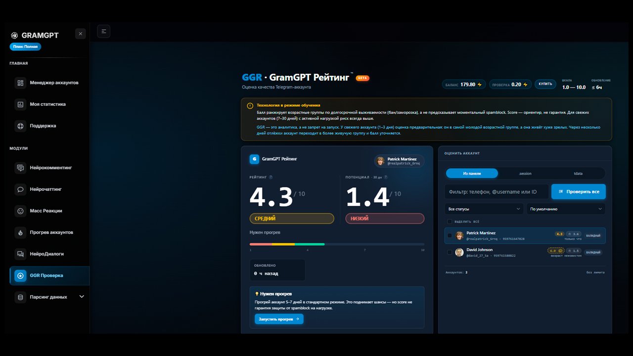Click the GRAMGPT logo icon in sidebar
This screenshot has height=356, width=633.
tap(14, 35)
